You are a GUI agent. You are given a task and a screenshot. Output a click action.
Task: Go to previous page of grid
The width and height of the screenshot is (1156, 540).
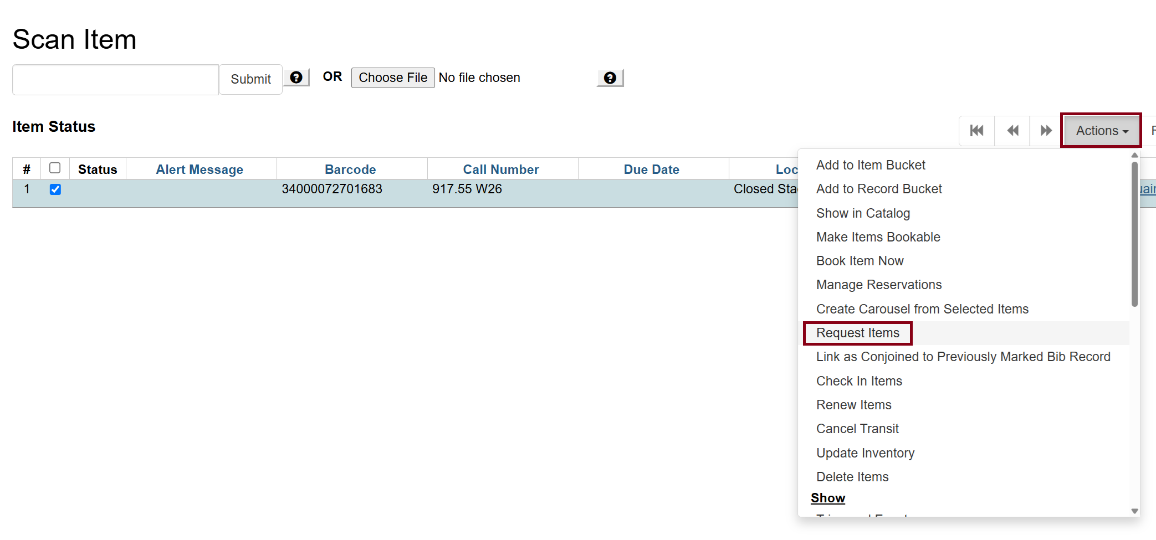tap(1012, 131)
